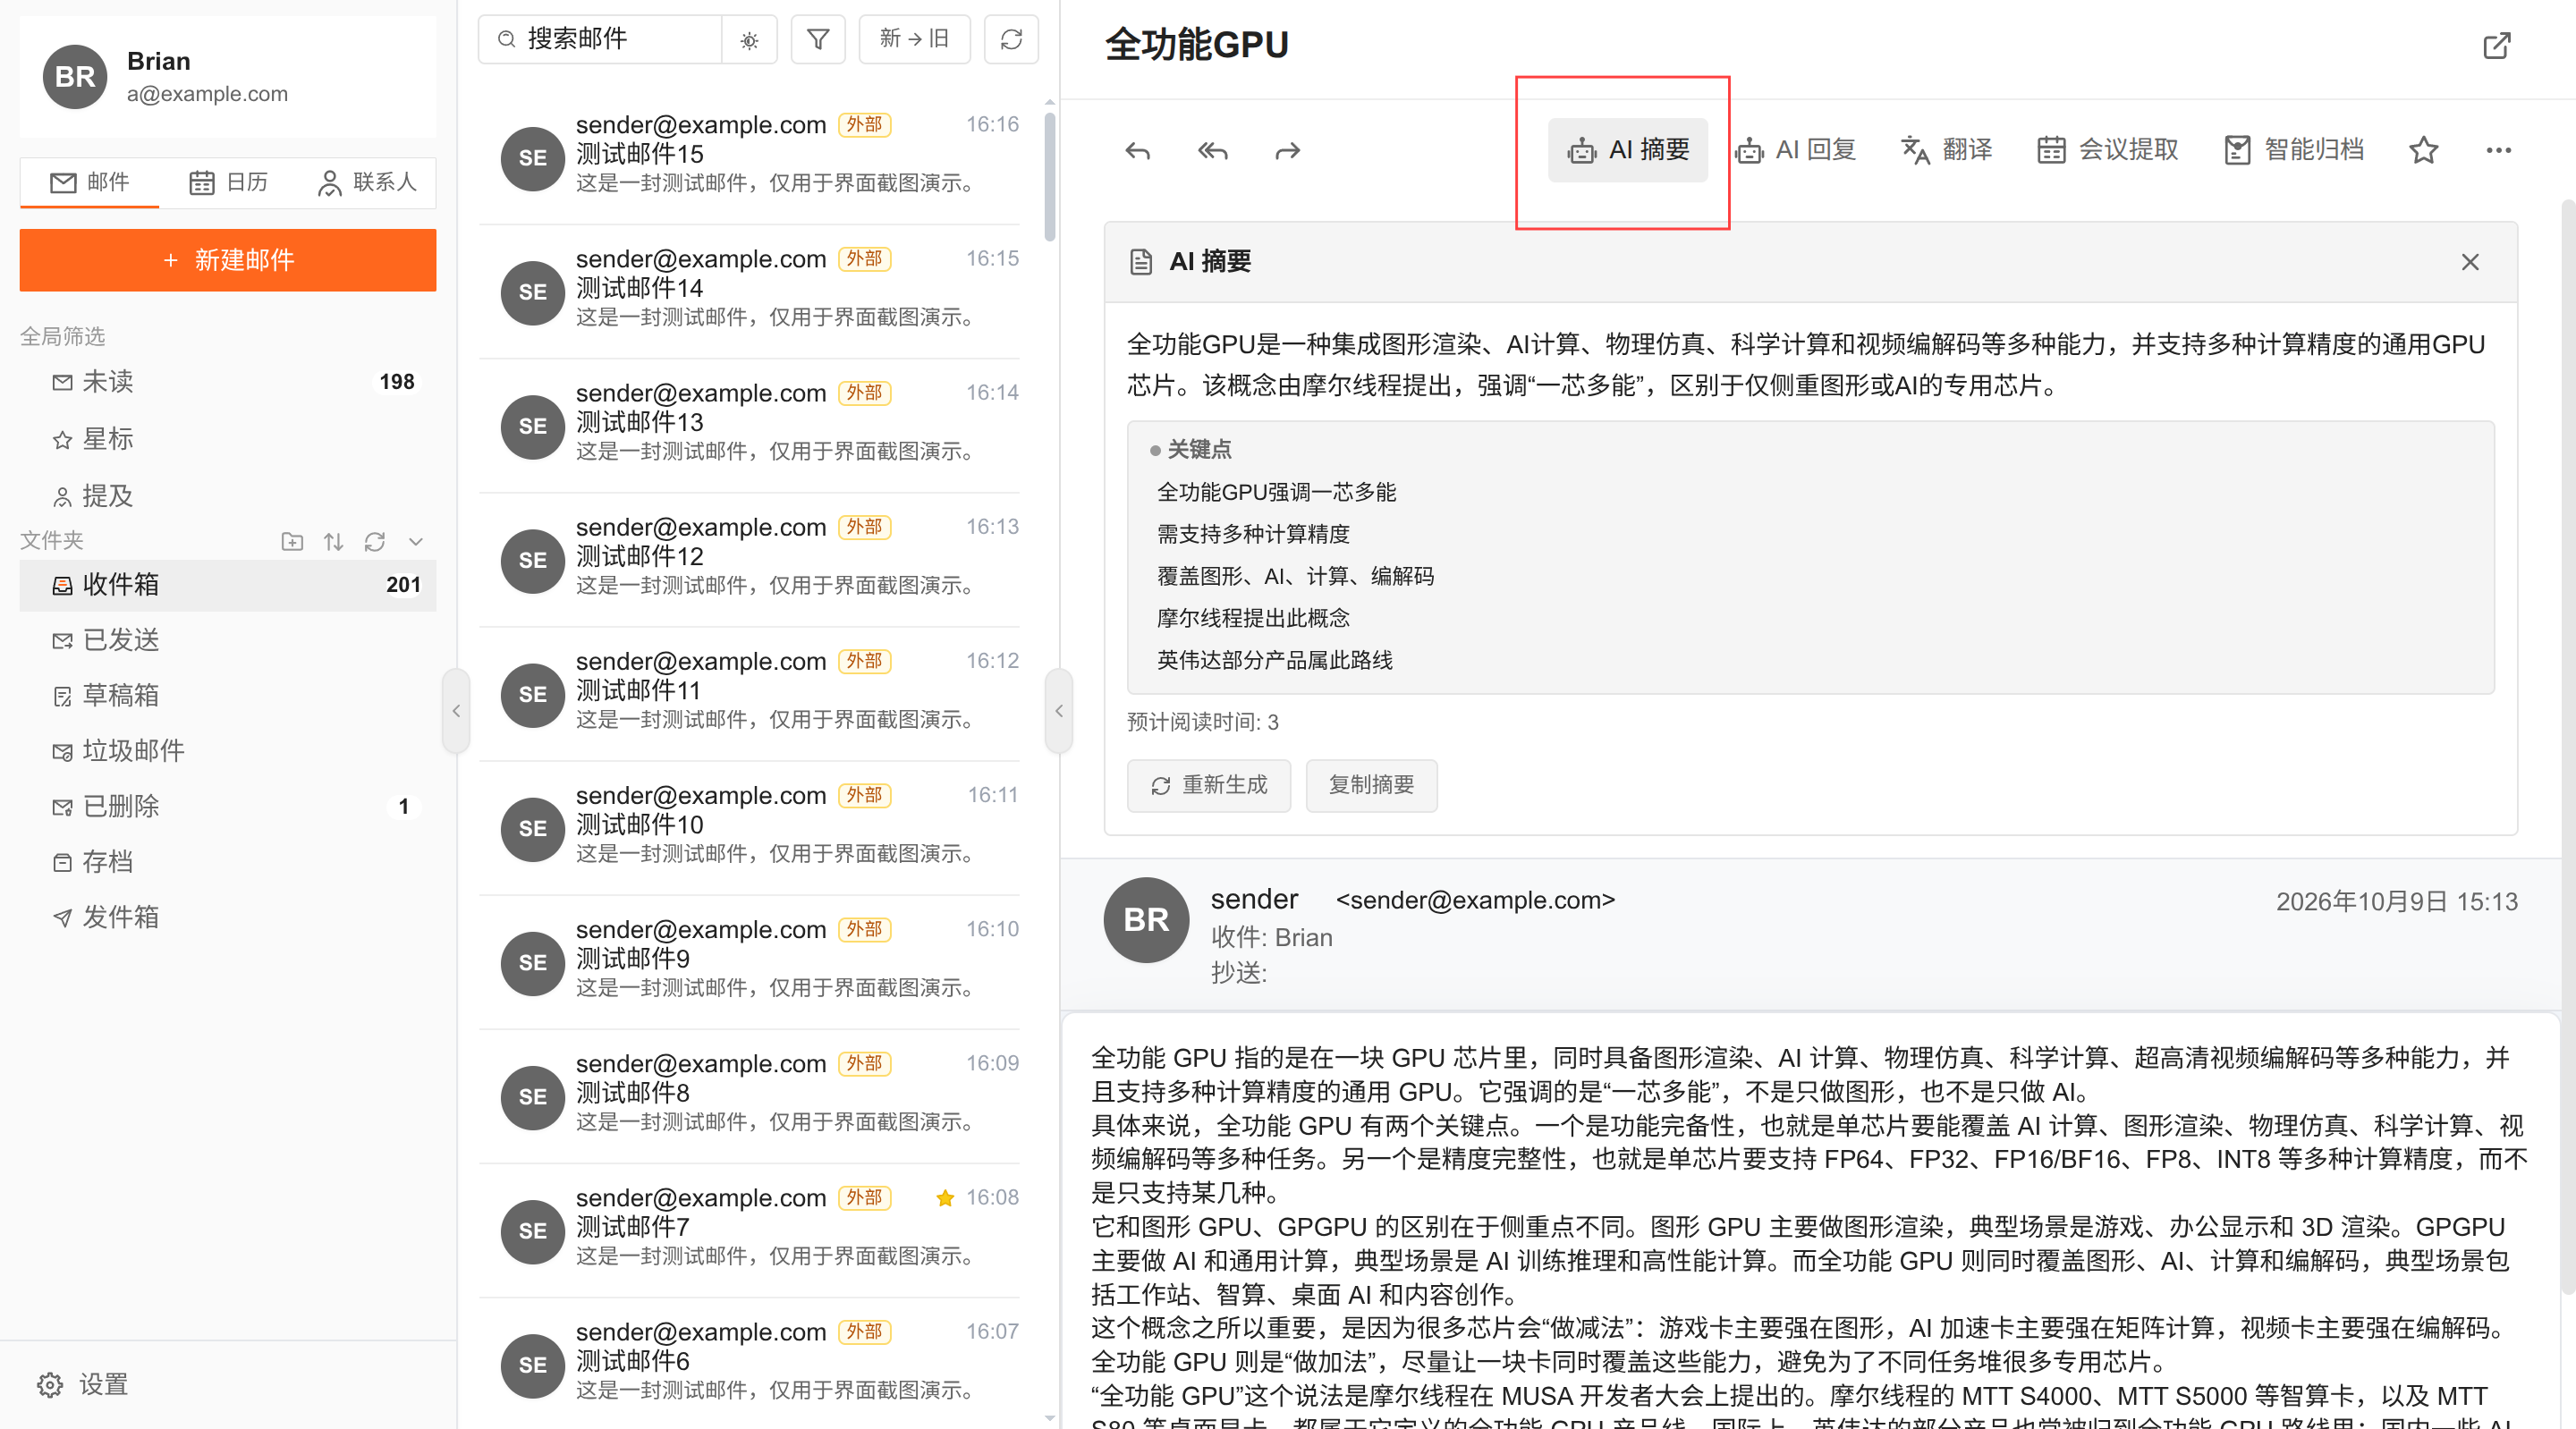Viewport: 2576px width, 1429px height.
Task: Open email 测试邮件12
Action: click(x=750, y=559)
